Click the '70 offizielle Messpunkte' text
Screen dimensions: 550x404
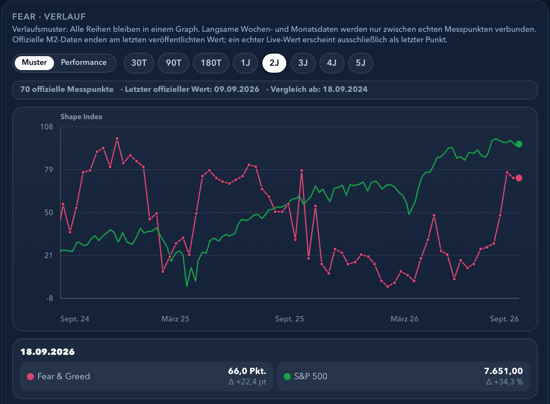click(67, 90)
